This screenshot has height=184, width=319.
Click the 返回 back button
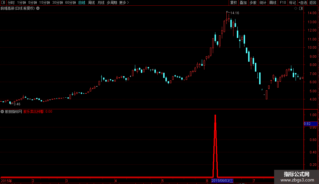coord(313,3)
